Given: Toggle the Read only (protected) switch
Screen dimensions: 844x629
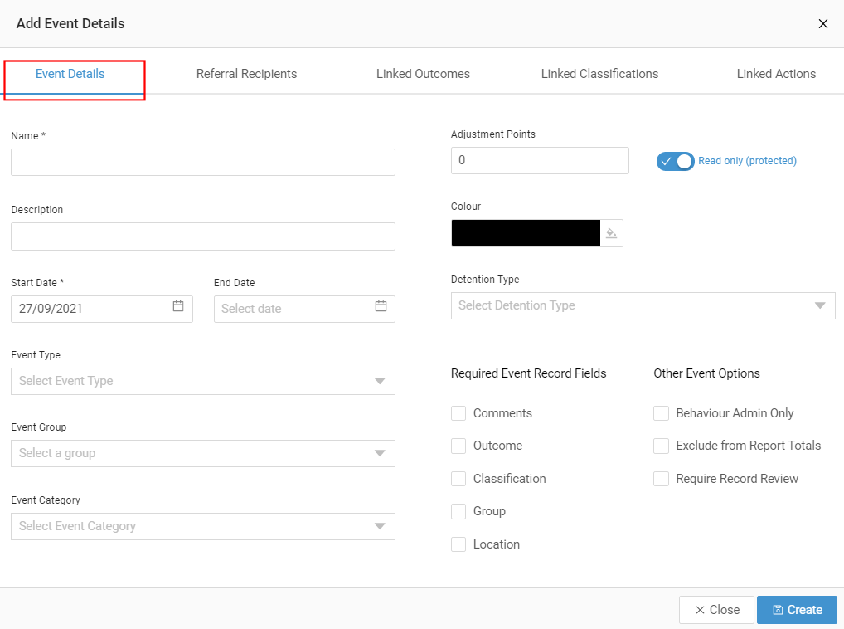Looking at the screenshot, I should click(675, 161).
